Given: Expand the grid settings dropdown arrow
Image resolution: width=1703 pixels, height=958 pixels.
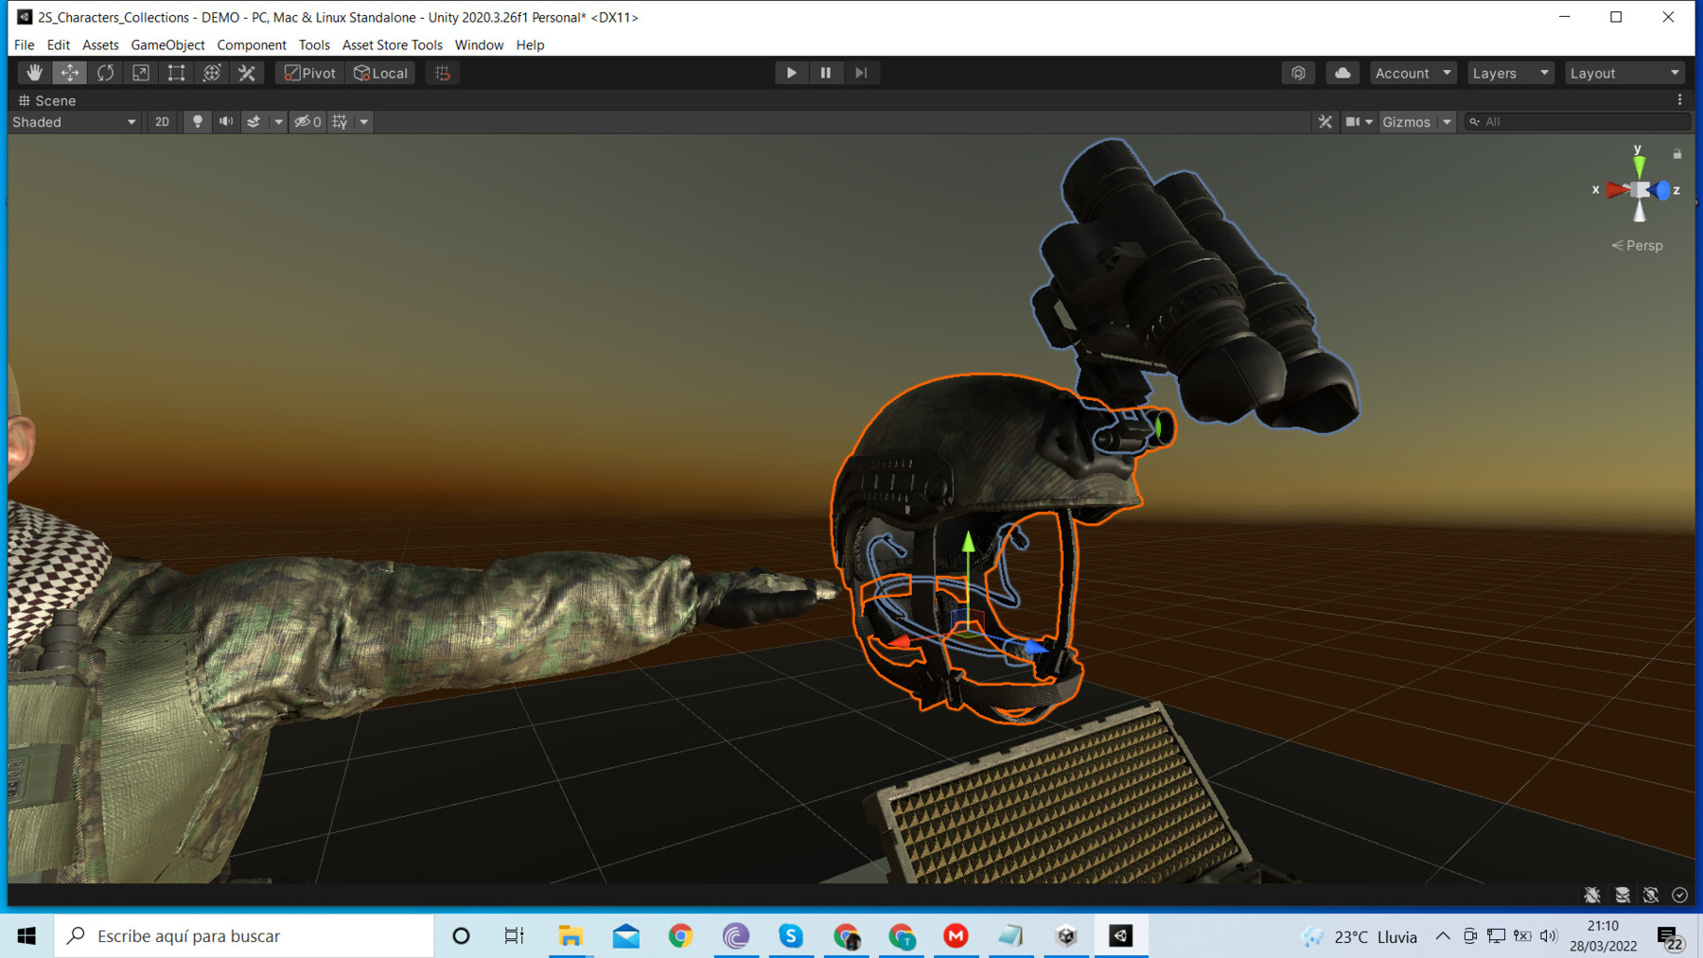Looking at the screenshot, I should 363,122.
